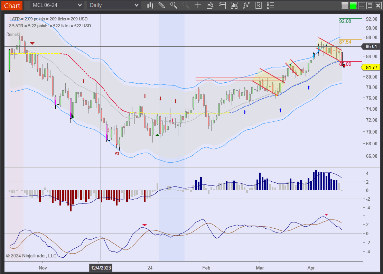This screenshot has width=383, height=274.
Task: Open the drawing tools pencil icon
Action: pos(162,5)
